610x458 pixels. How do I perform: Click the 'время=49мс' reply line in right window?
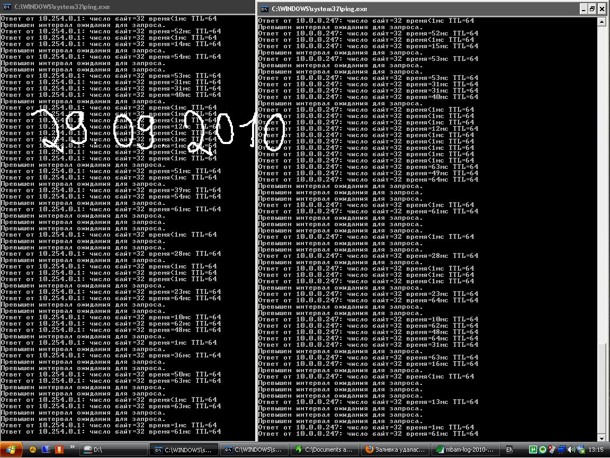(x=368, y=173)
